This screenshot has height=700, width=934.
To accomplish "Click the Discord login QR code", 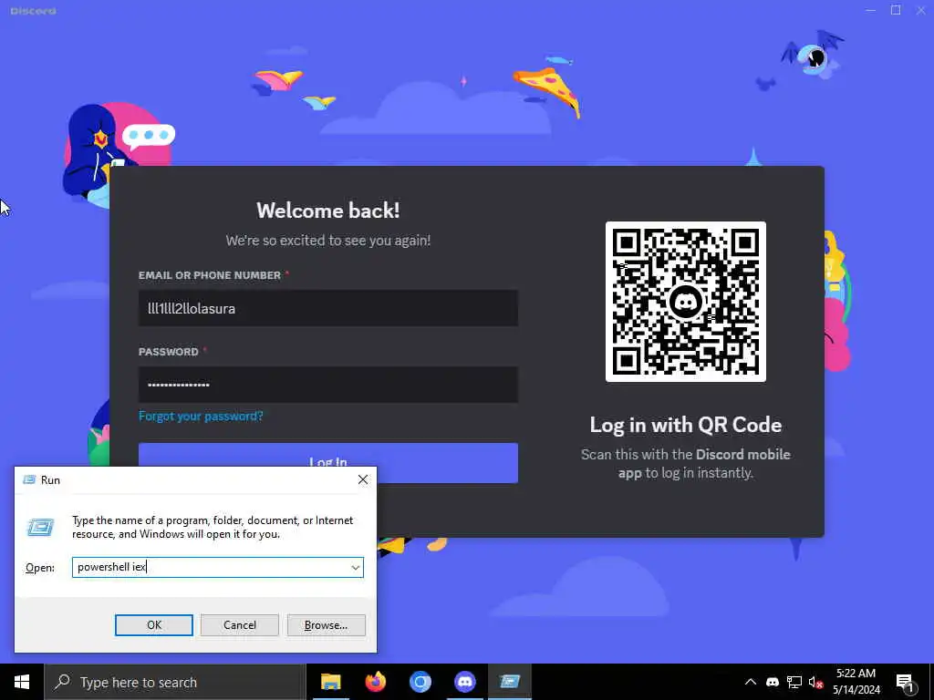I will click(x=686, y=302).
